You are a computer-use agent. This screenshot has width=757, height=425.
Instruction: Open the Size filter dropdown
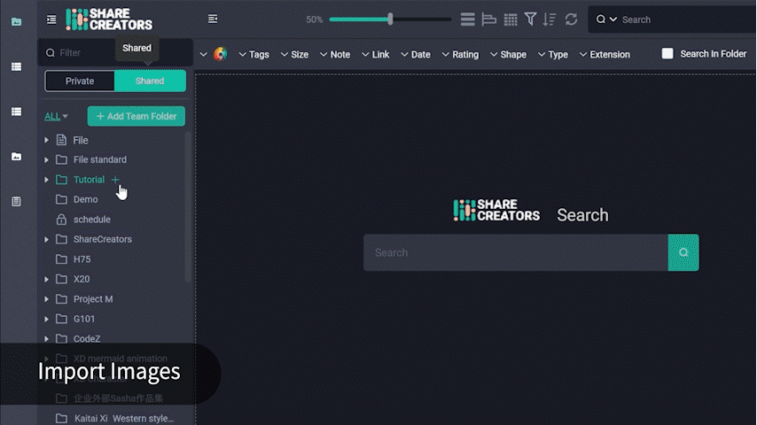tap(294, 55)
